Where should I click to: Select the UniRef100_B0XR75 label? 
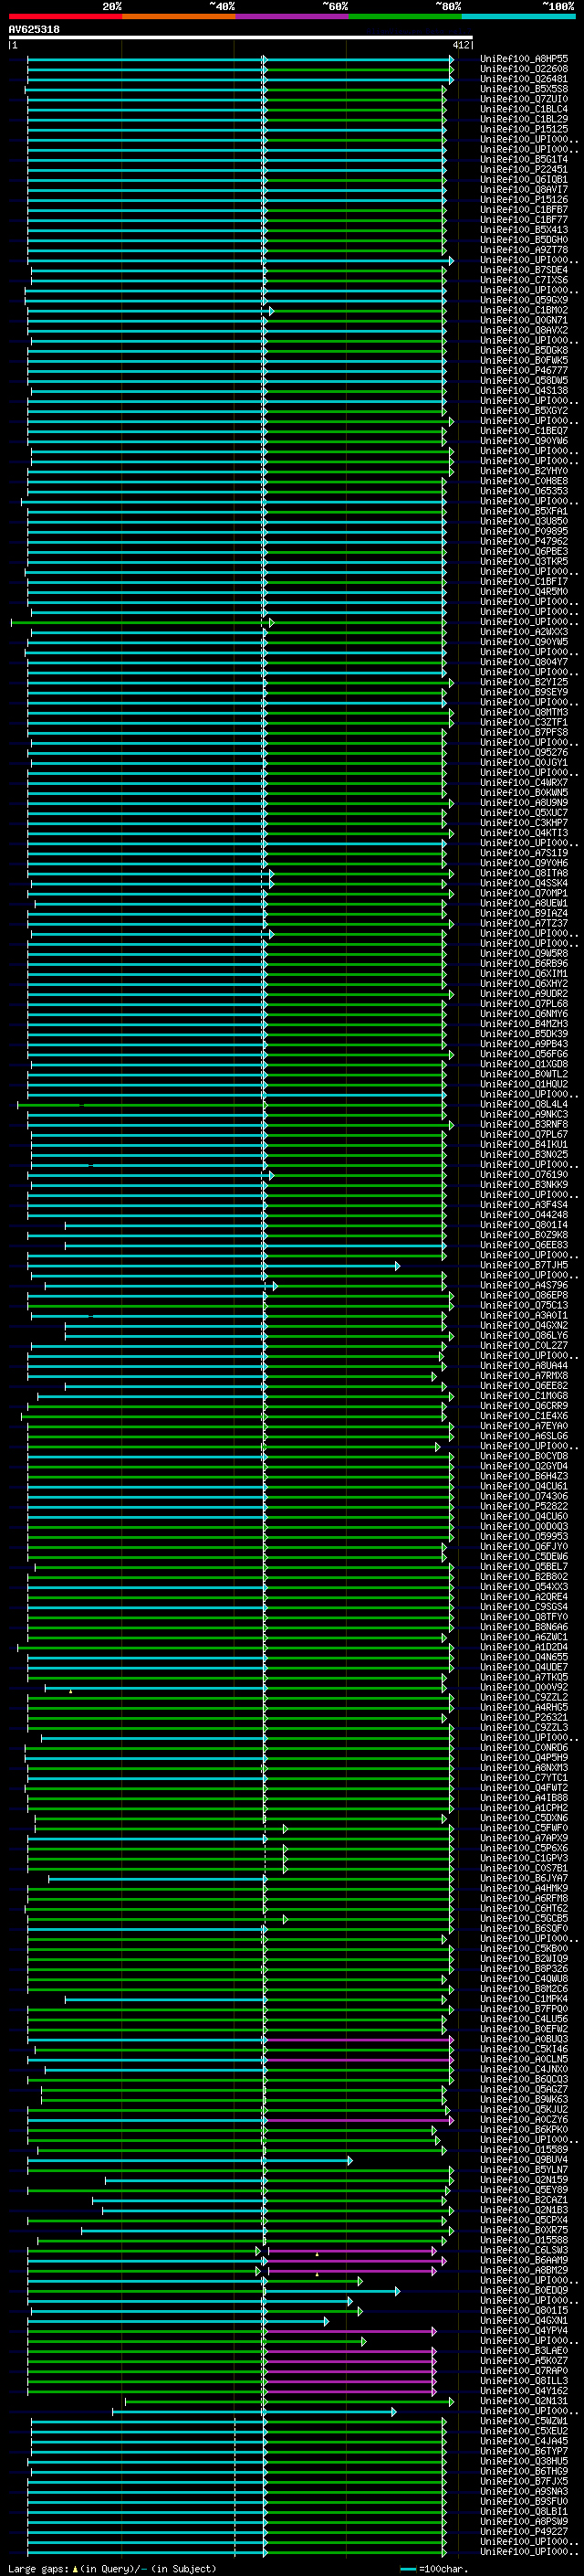pyautogui.click(x=524, y=2230)
